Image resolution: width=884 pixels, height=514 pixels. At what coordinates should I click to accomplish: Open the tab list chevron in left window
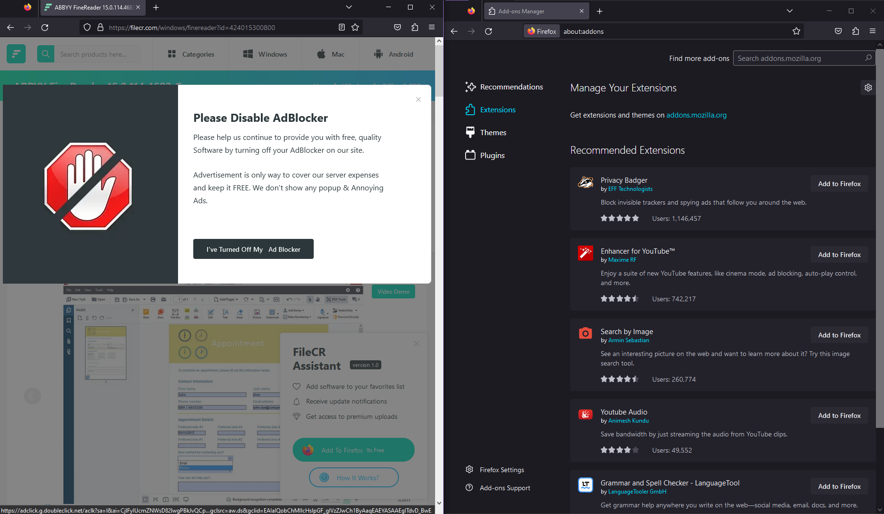tap(348, 7)
